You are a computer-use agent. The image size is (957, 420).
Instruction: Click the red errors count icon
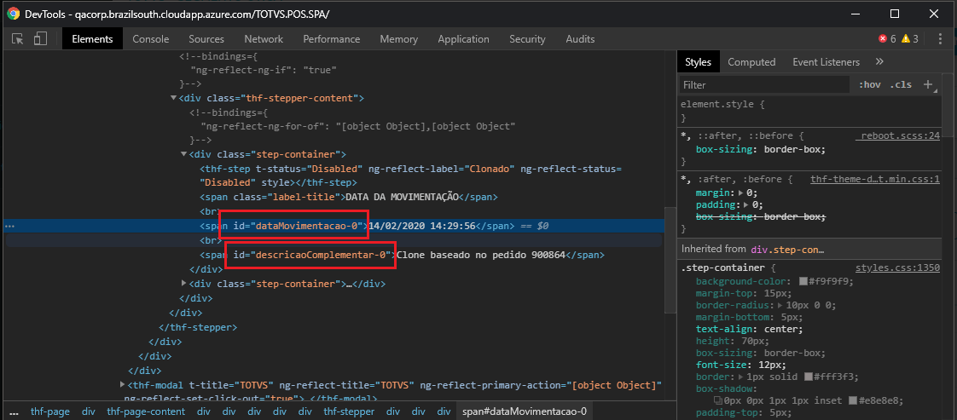[883, 39]
